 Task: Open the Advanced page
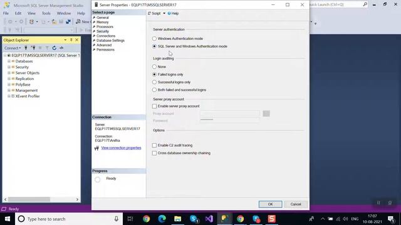pos(104,45)
